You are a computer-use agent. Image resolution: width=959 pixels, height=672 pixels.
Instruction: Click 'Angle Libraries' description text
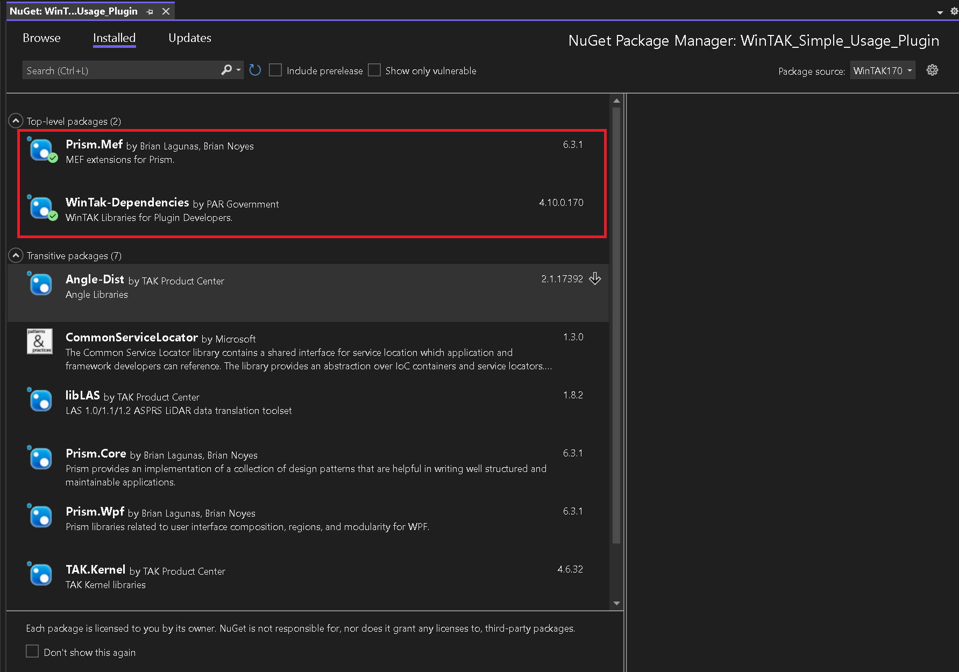97,295
